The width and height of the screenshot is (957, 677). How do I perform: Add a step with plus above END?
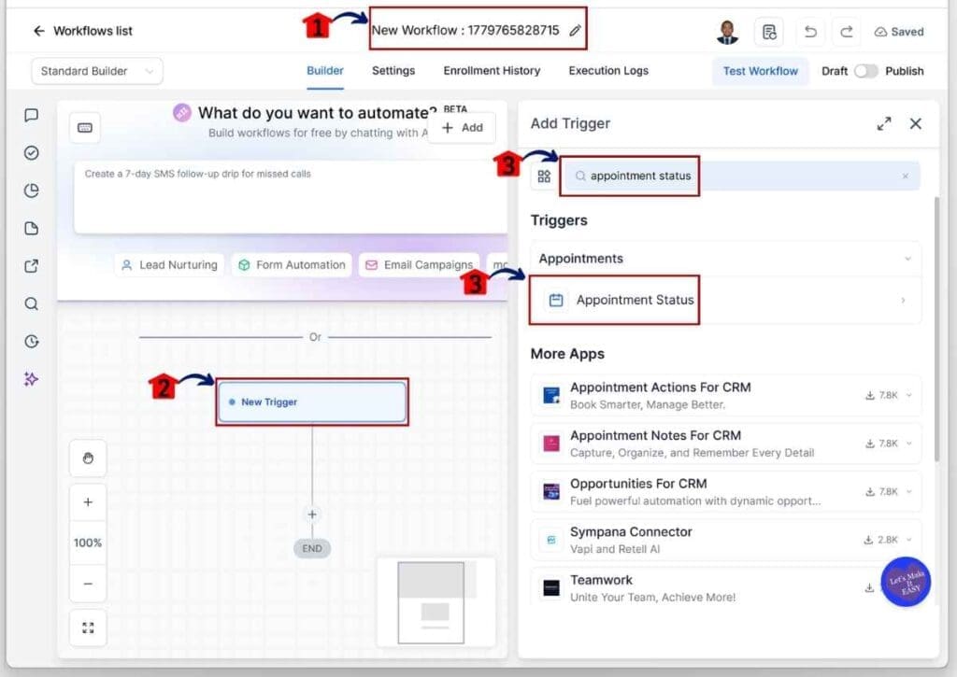click(x=312, y=515)
